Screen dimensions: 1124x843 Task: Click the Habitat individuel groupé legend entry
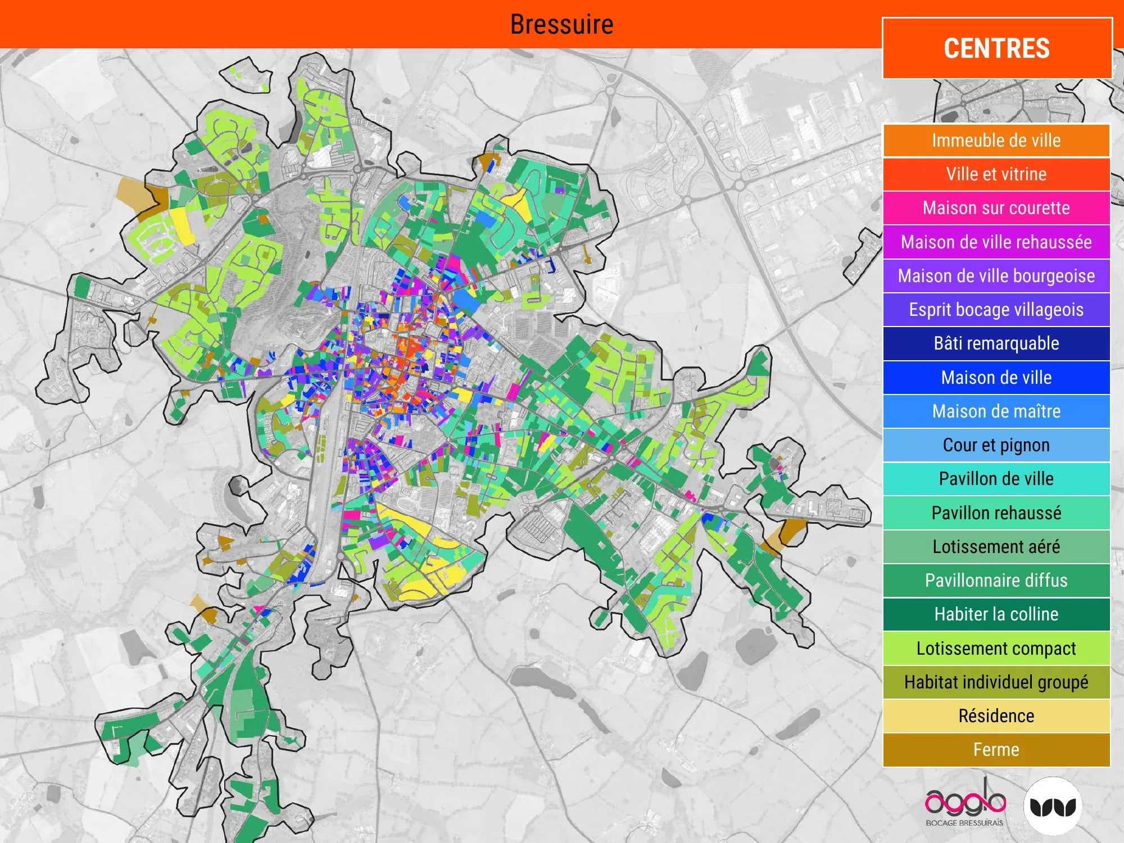pyautogui.click(x=996, y=682)
